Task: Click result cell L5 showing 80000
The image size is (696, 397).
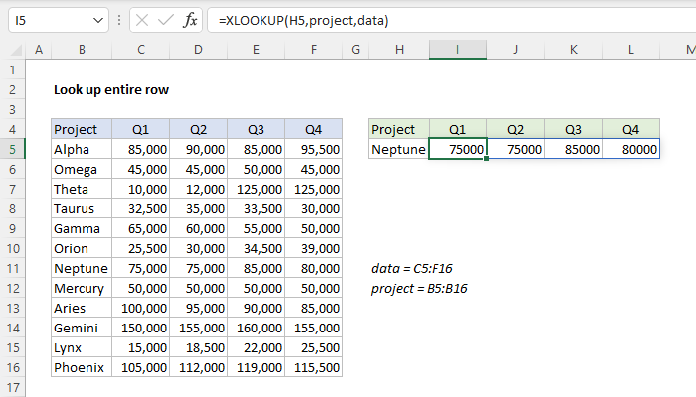Action: tap(630, 149)
